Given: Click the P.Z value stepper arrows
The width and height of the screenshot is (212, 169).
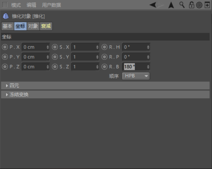Looking at the screenshot, I should [48, 67].
